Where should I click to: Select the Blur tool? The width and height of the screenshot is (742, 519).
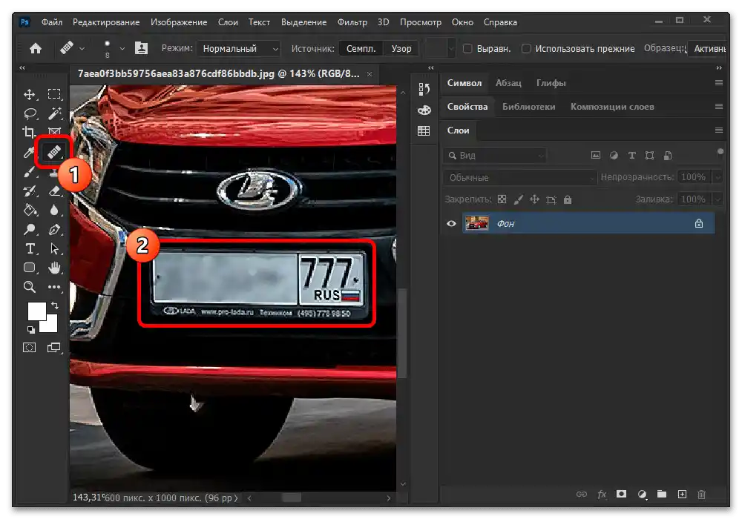coord(54,211)
